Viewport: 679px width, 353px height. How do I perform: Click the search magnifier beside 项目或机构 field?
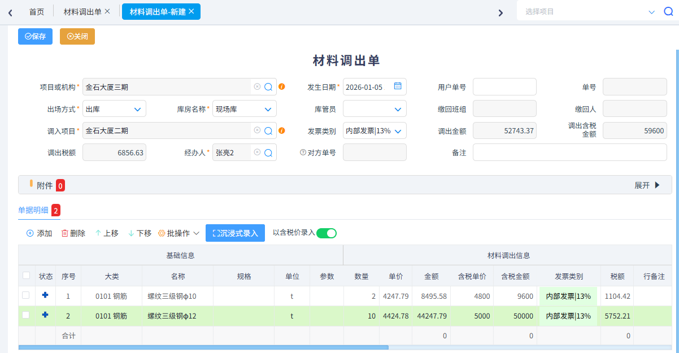pos(267,86)
